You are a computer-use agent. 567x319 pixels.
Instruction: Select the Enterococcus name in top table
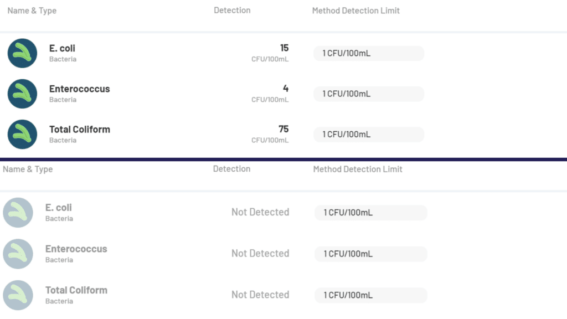79,89
